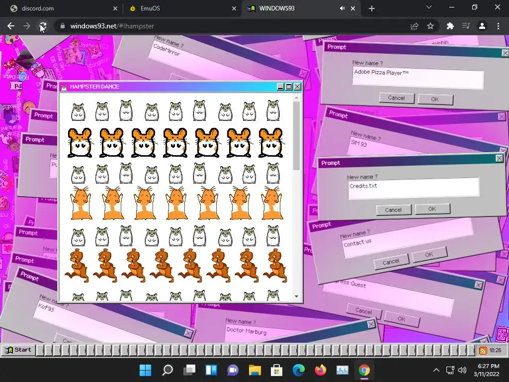Close the discord.com tab
Image resolution: width=509 pixels, height=382 pixels.
115,8
